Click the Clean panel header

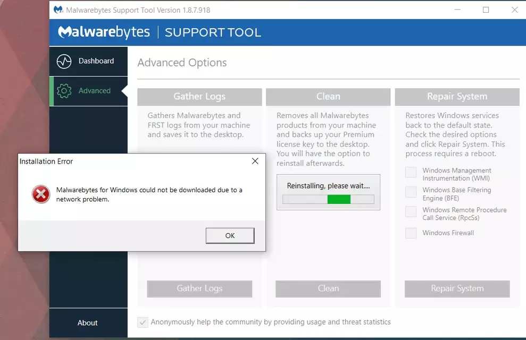point(328,97)
